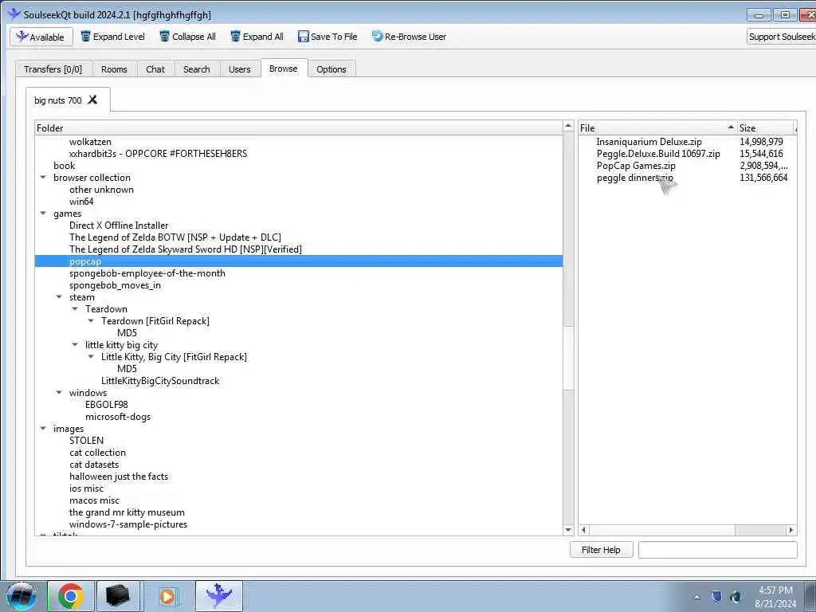Open the media player taskbar icon
Screen dimensions: 816x612
(167, 596)
